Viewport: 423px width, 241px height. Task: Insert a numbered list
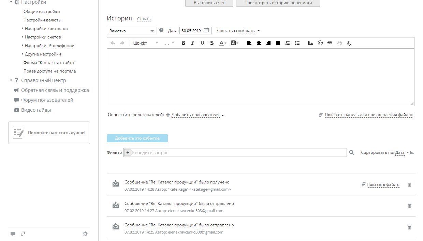tap(287, 43)
